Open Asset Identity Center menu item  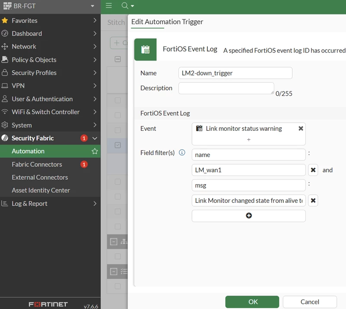tap(50, 190)
